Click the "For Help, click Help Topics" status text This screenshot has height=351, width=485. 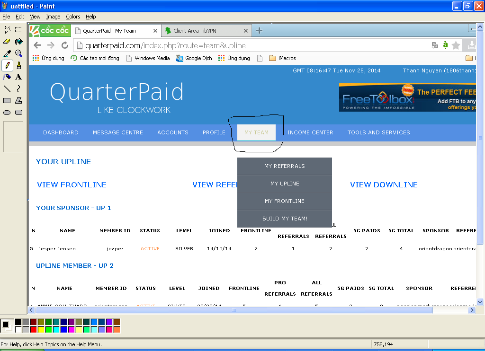click(51, 344)
